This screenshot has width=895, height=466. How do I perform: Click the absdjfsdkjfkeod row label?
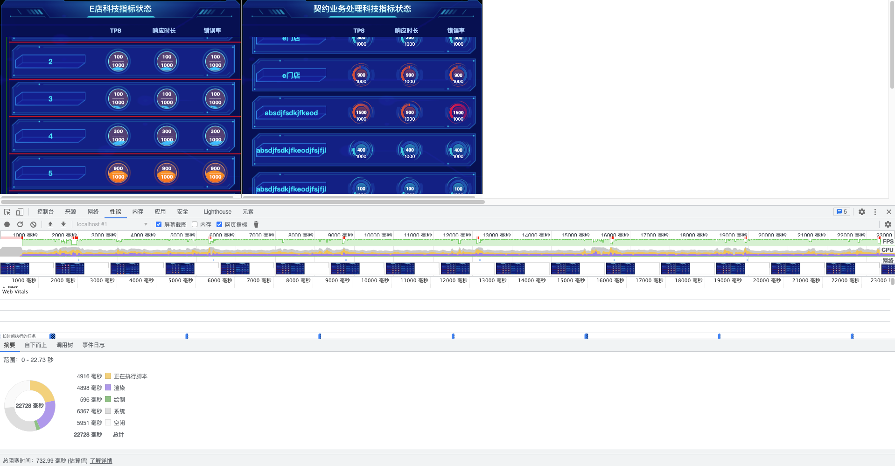coord(291,112)
